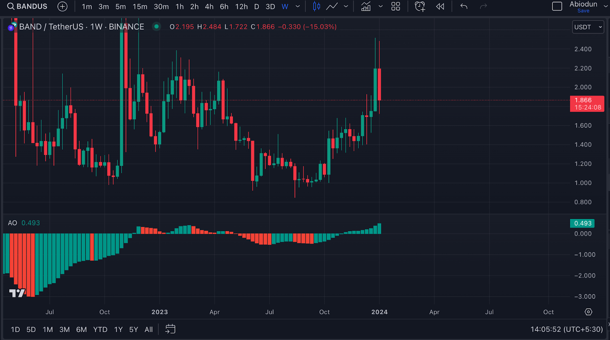Click the 0.800 price scale label

583,202
